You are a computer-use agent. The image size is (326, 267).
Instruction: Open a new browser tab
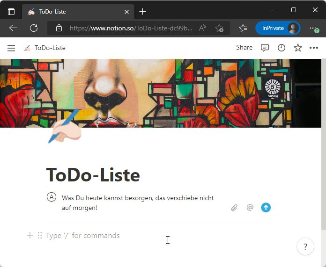click(x=142, y=12)
